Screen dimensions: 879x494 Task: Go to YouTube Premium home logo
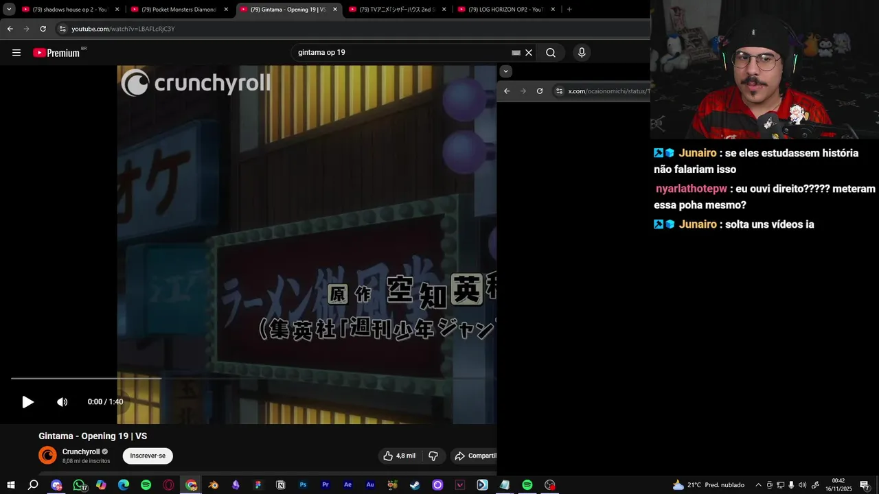tap(57, 53)
